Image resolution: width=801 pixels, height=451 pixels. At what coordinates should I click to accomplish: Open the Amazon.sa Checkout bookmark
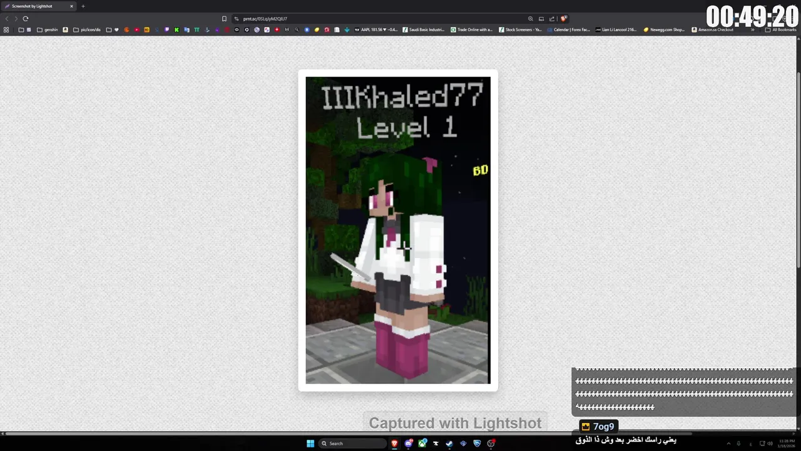click(x=713, y=29)
